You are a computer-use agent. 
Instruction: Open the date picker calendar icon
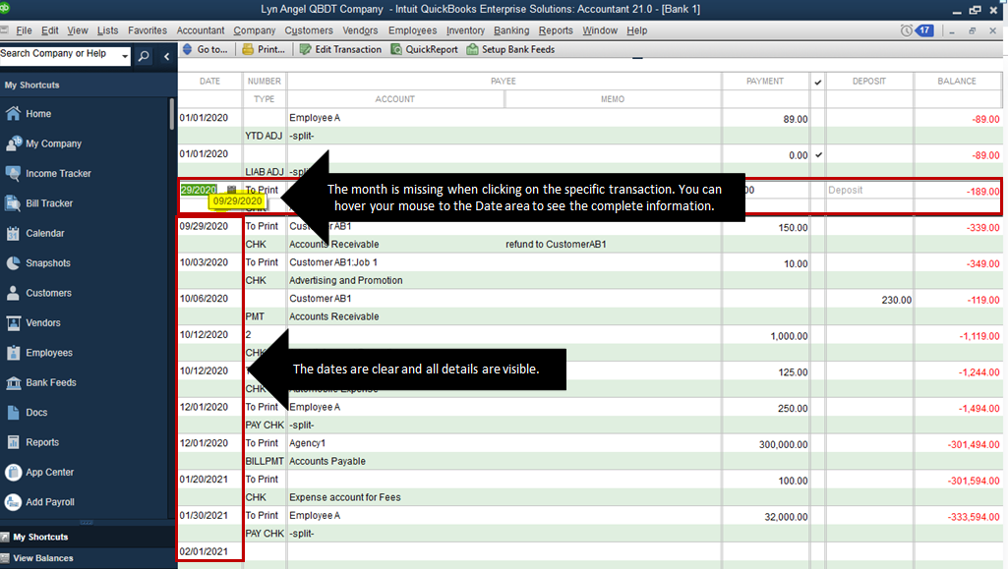click(231, 190)
